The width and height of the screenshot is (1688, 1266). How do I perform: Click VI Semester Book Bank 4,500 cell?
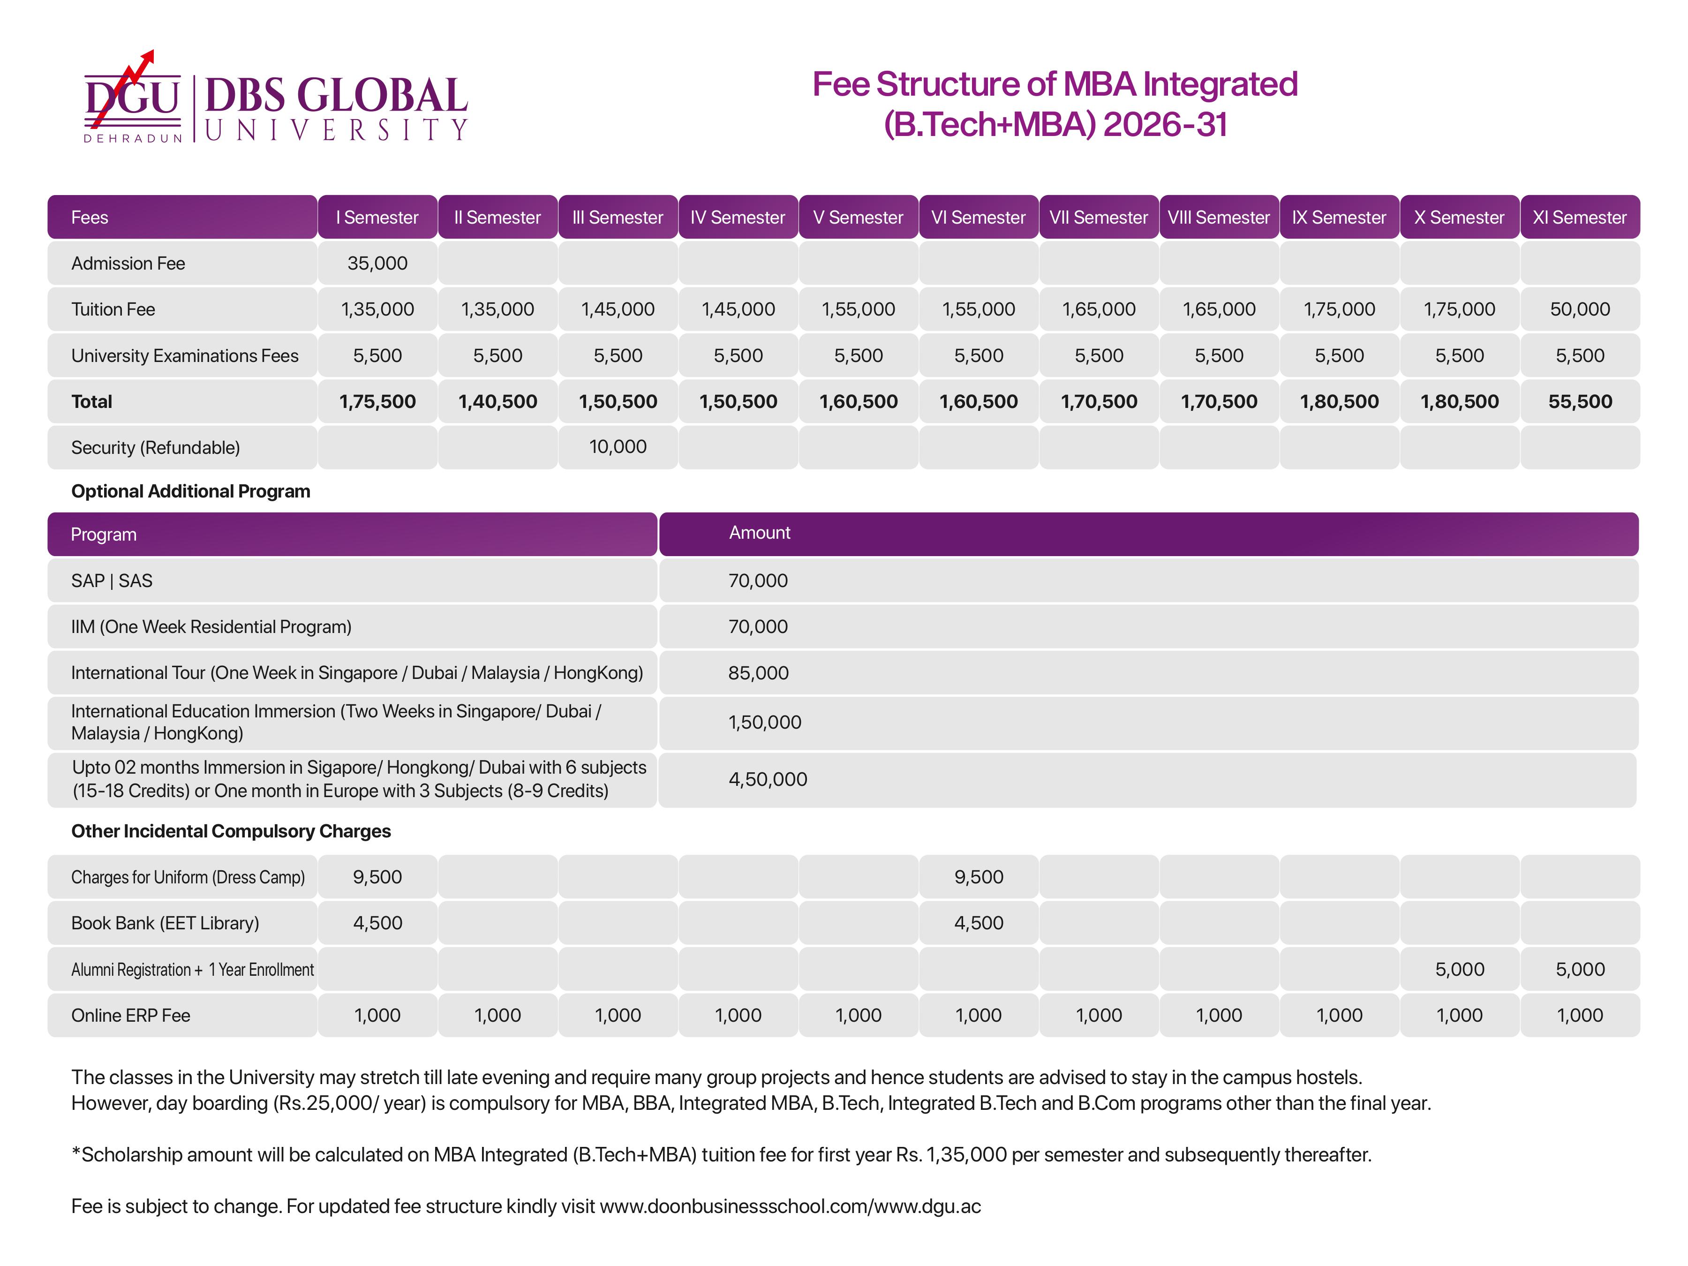[978, 923]
